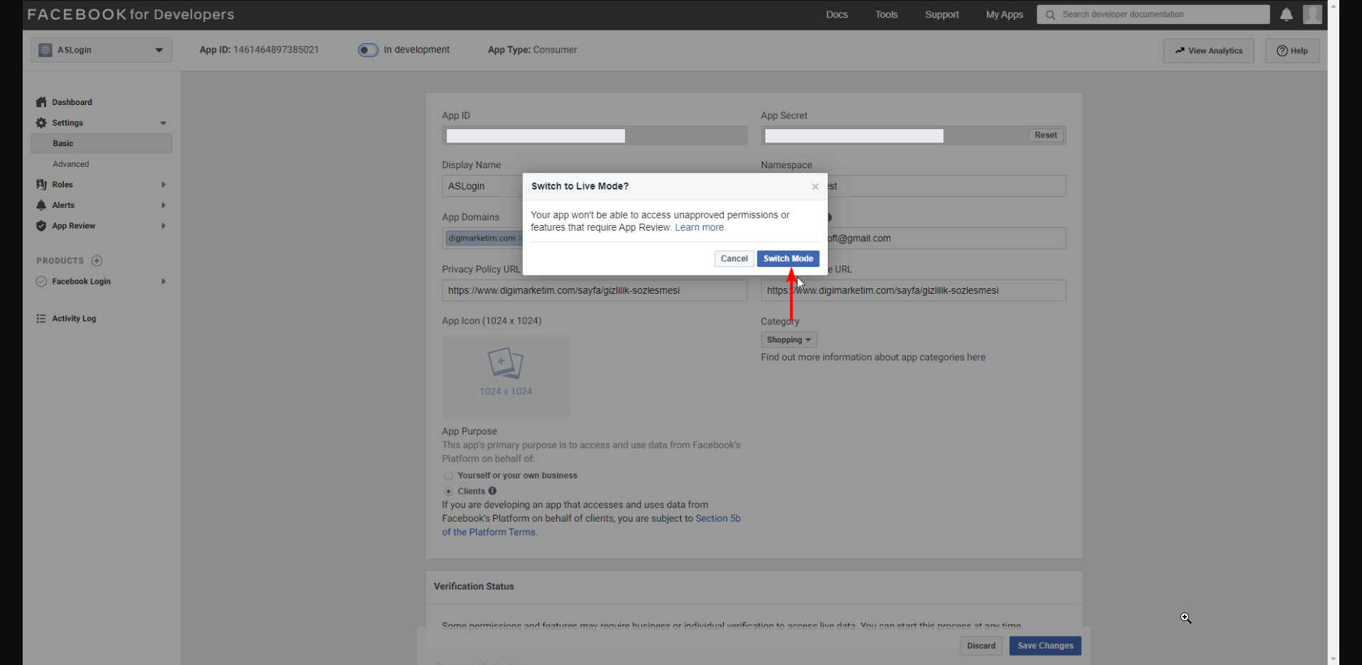Click the Clients info icon

492,491
